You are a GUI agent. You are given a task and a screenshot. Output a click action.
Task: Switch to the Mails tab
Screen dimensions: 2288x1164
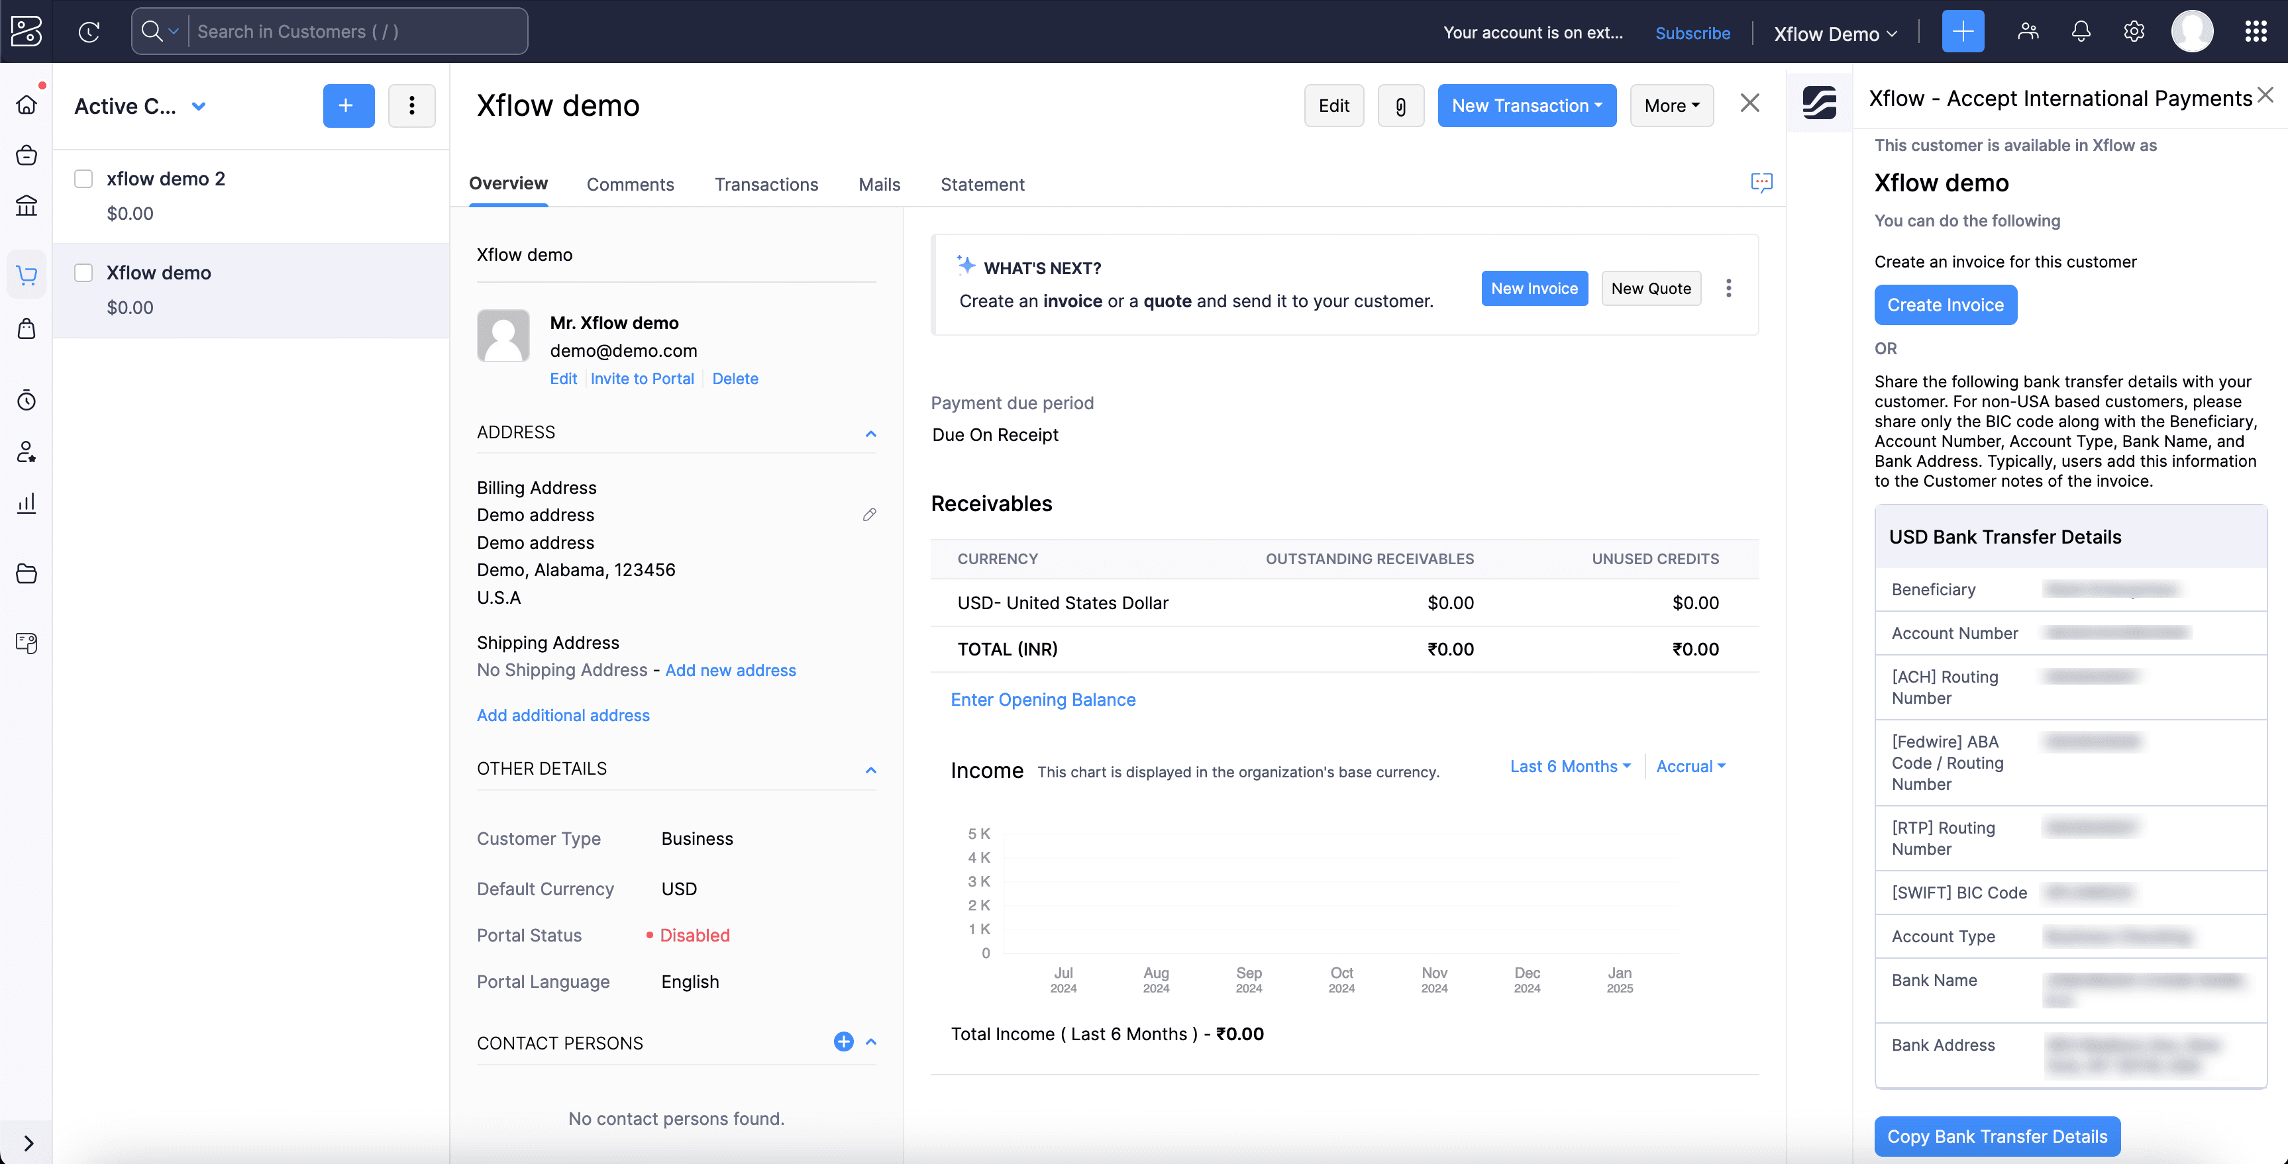pyautogui.click(x=879, y=185)
